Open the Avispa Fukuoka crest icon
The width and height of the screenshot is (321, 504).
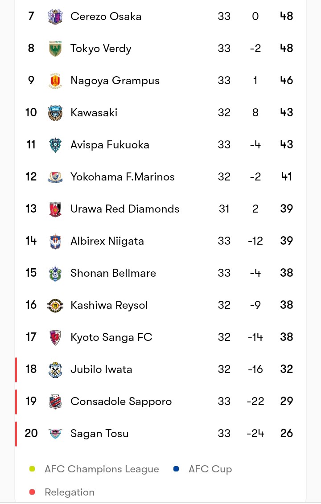click(55, 145)
